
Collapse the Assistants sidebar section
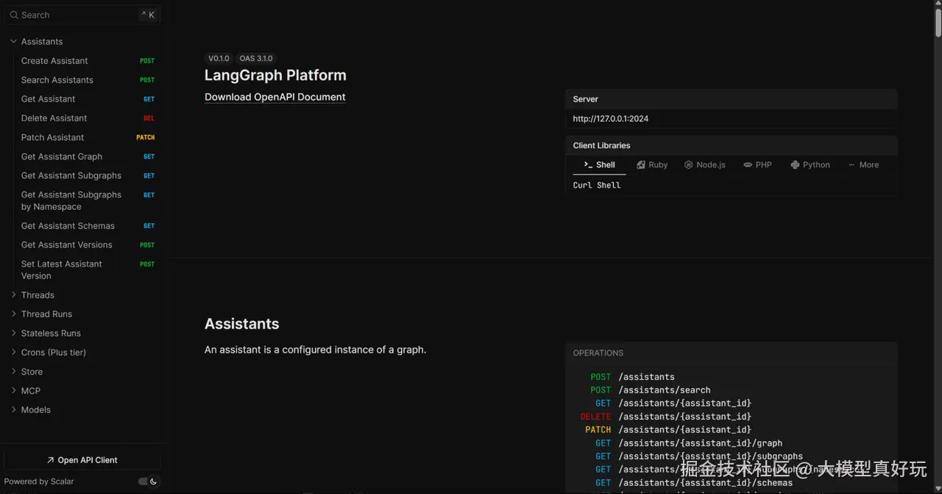click(14, 42)
